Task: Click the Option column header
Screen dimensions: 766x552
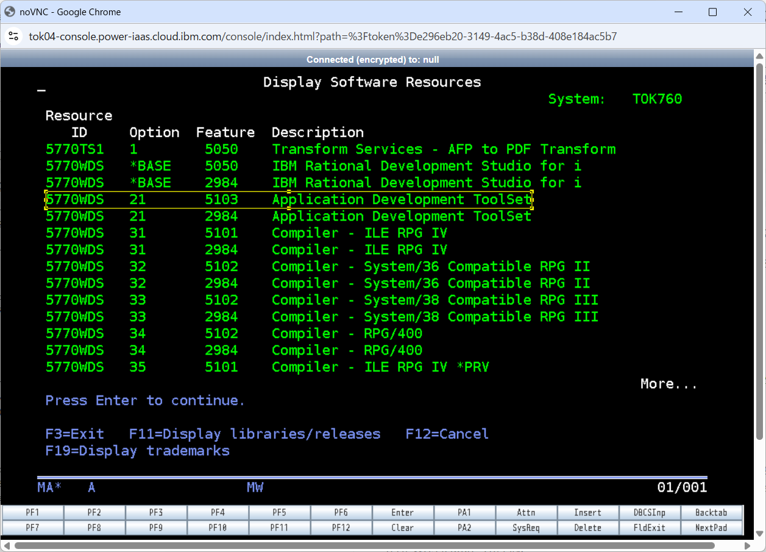Action: (155, 132)
